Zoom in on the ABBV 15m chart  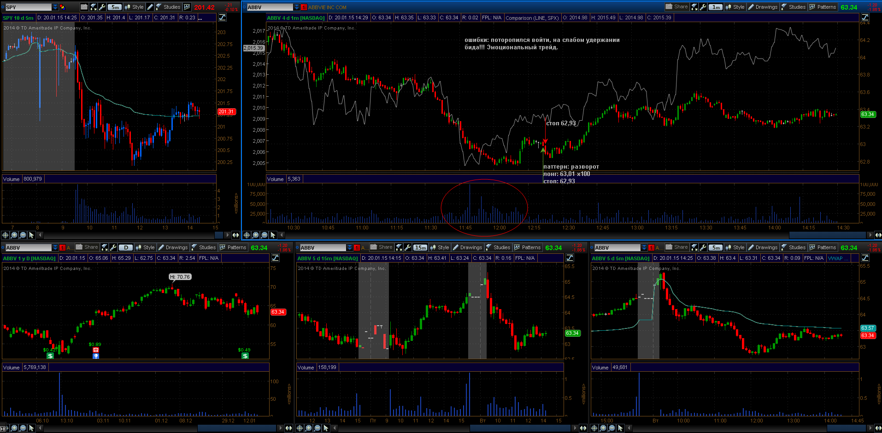coord(309,428)
